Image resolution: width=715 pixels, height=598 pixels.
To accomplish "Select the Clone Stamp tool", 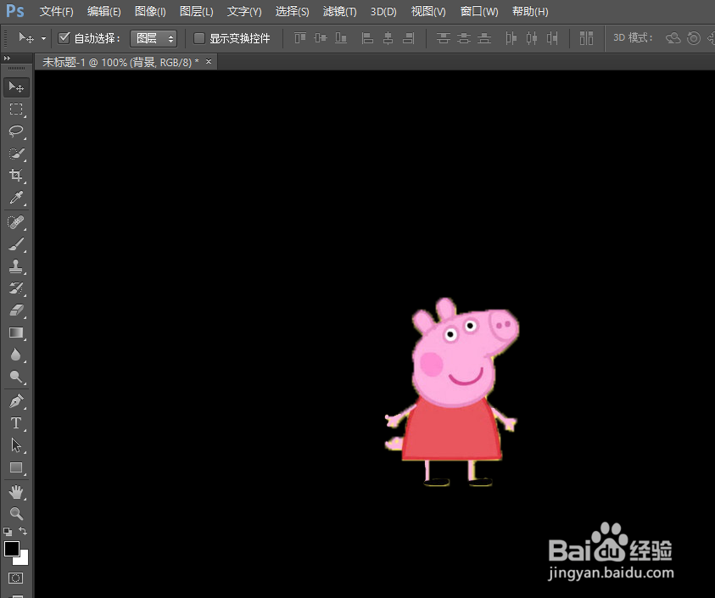I will [x=16, y=266].
